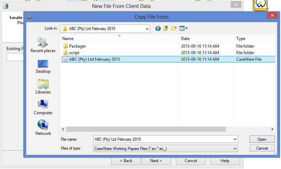
Task: Select the Packager folder
Action: (x=77, y=46)
